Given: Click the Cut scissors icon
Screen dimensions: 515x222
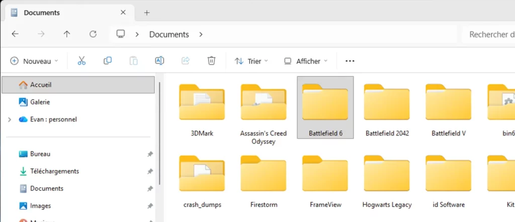Looking at the screenshot, I should point(81,61).
